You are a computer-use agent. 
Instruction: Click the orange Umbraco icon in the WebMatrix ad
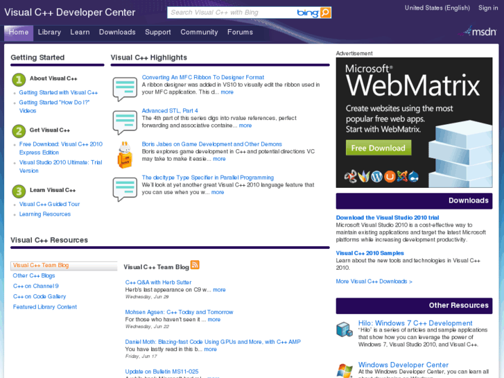[x=390, y=176]
